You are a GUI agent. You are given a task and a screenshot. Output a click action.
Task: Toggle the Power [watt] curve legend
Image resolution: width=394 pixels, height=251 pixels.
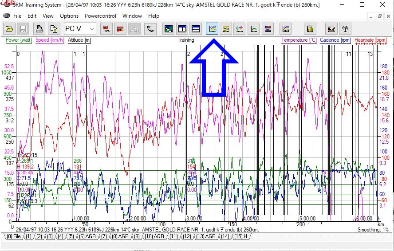(19, 40)
